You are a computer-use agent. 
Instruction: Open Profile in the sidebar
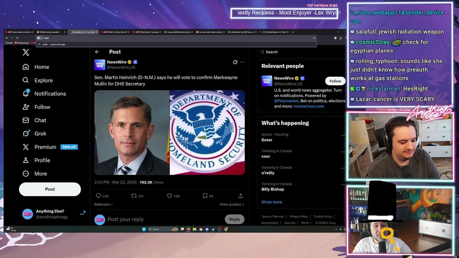pos(36,160)
